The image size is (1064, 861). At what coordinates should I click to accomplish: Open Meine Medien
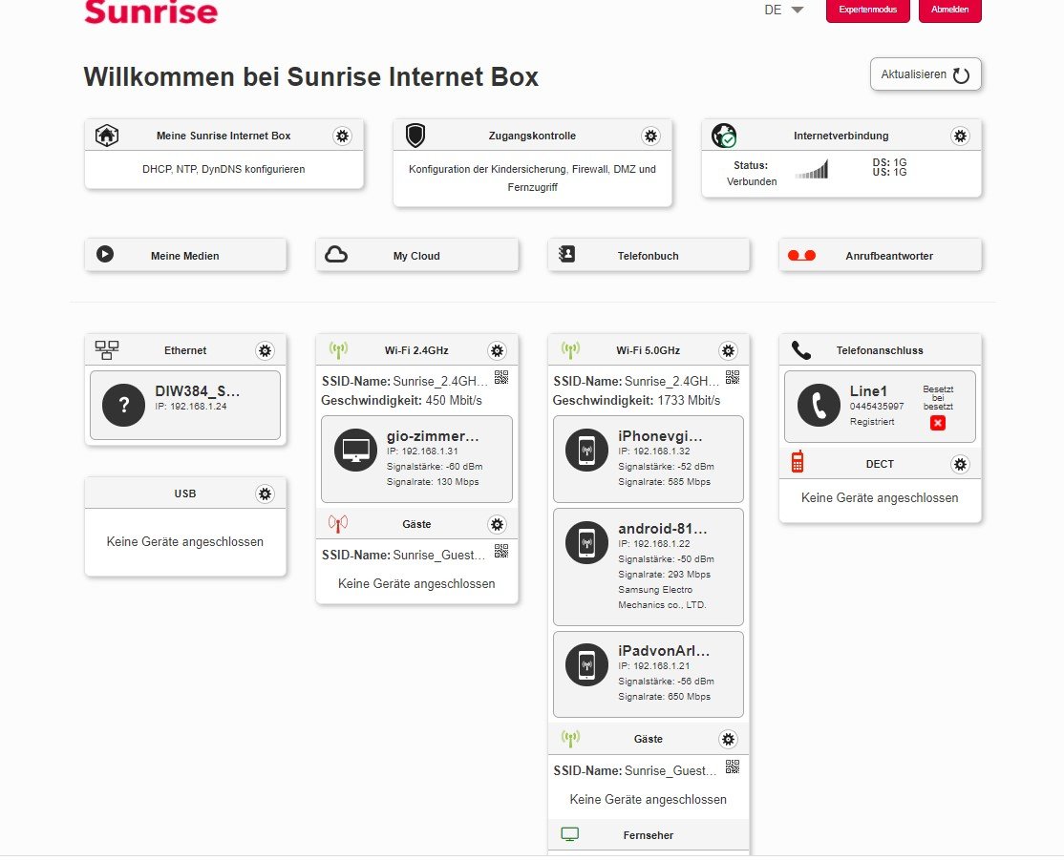click(185, 256)
